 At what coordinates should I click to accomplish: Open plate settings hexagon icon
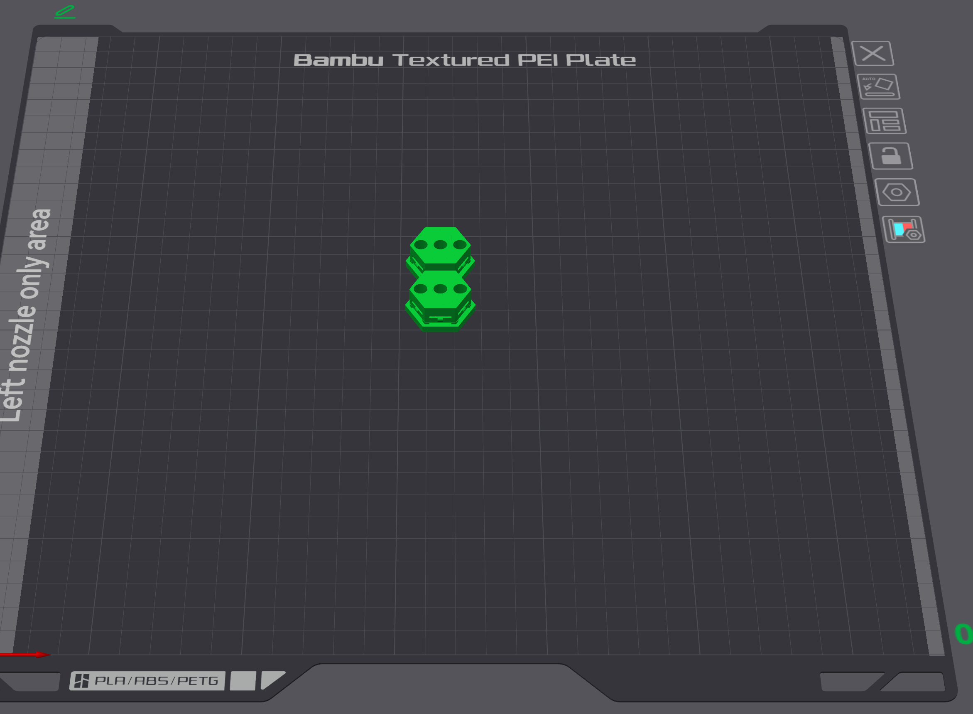(x=897, y=192)
